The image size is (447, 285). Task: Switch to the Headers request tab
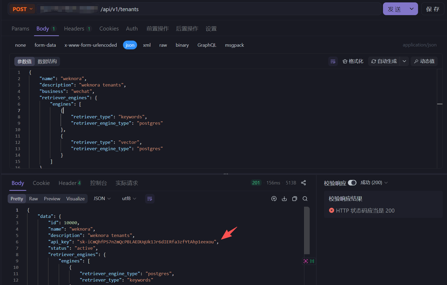74,29
